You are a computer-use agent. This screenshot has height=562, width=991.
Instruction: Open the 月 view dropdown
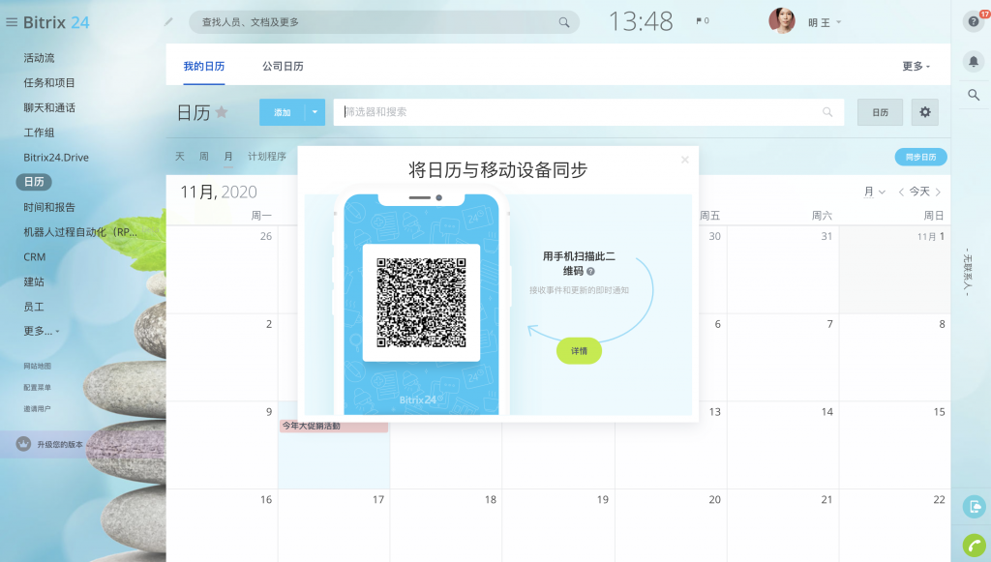click(875, 192)
